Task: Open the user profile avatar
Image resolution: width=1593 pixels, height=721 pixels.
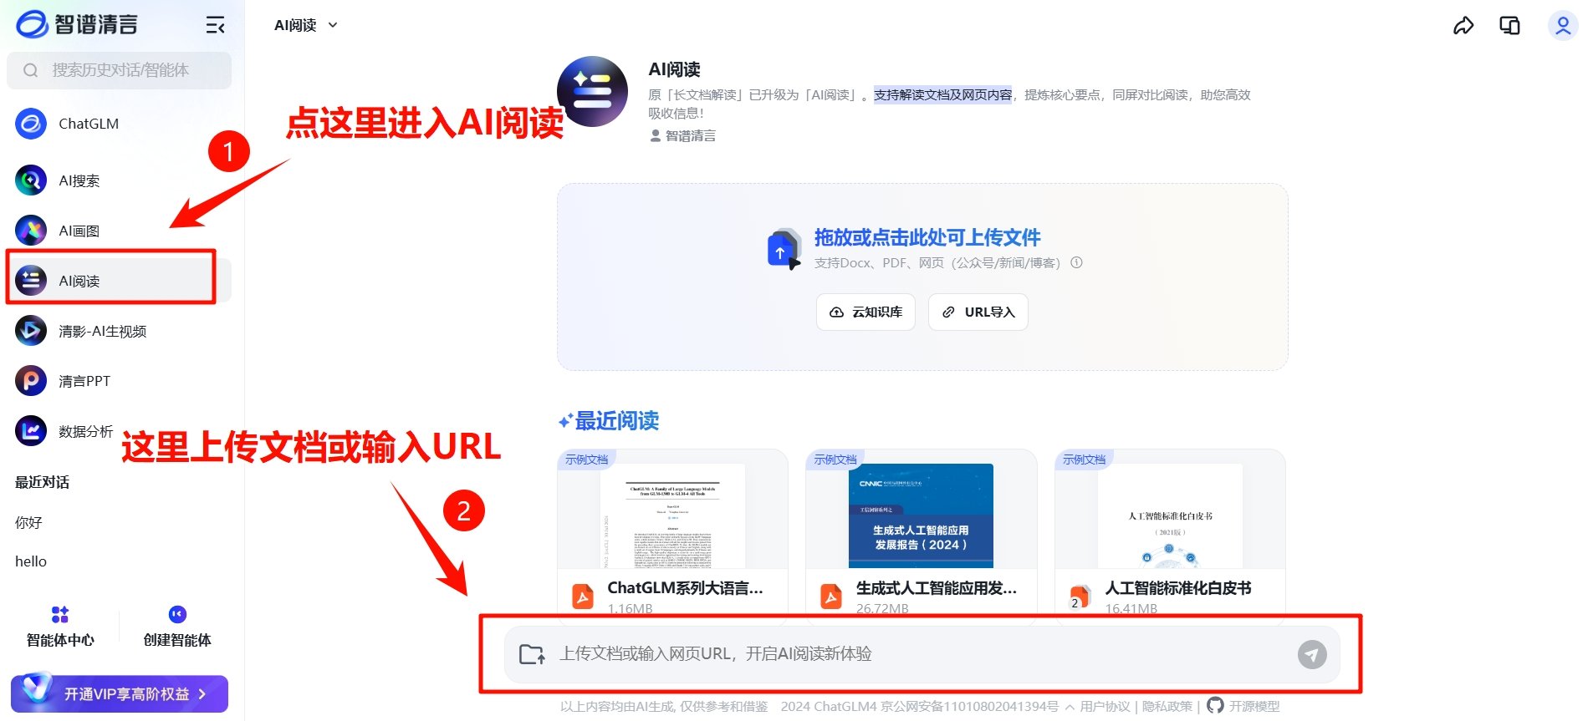Action: click(1563, 26)
